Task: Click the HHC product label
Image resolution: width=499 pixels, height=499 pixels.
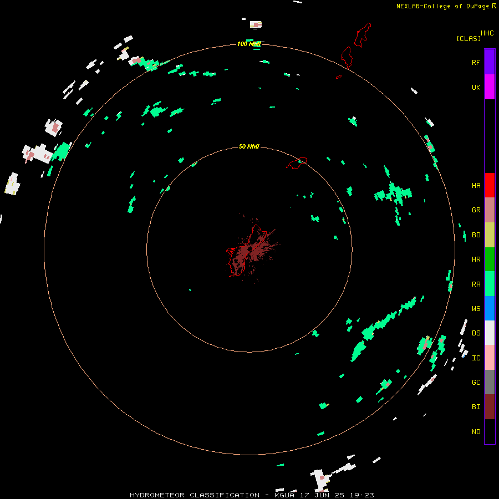Action: coord(487,33)
